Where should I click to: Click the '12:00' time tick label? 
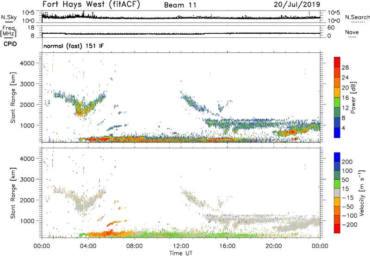181,246
